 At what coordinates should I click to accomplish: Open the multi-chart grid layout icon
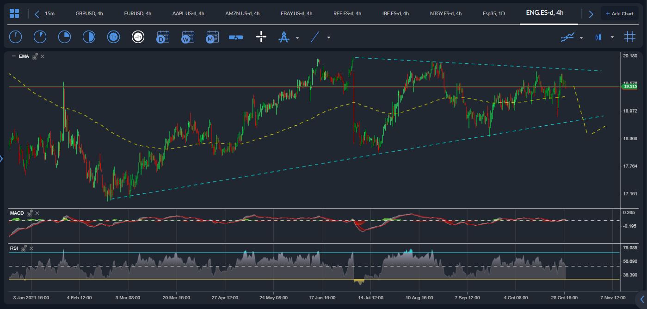(629, 37)
